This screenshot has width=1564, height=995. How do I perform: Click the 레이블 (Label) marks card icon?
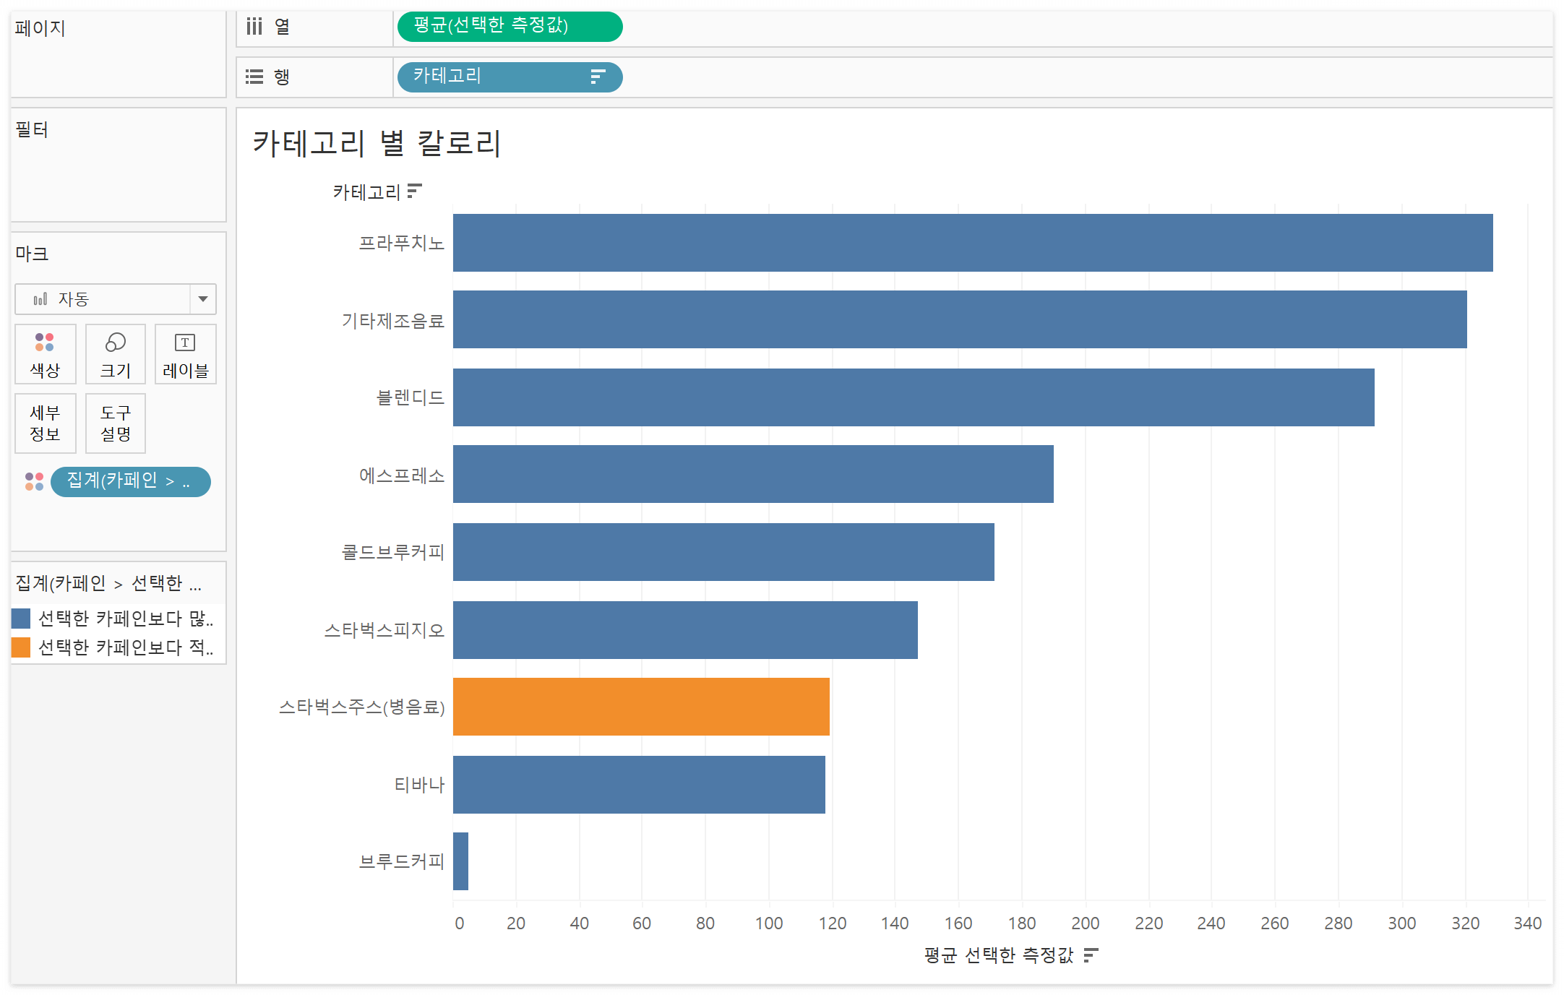pyautogui.click(x=185, y=343)
